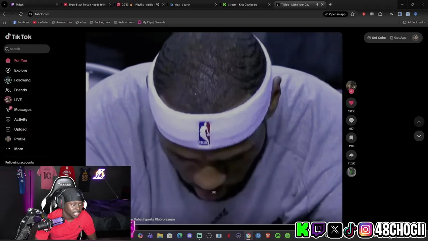Mute the TikTok tab speaker icon

pyautogui.click(x=317, y=5)
